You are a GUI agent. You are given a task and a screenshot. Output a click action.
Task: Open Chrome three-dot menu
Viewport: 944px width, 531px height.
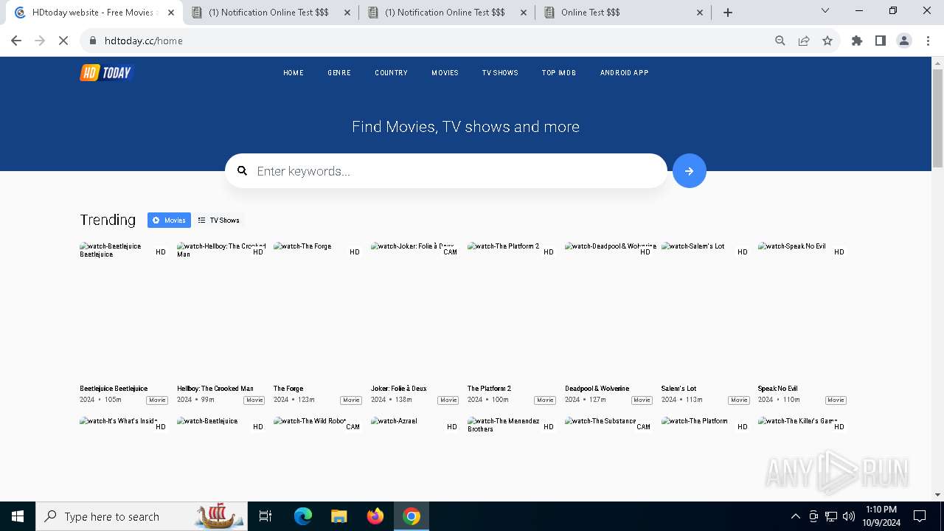coord(928,41)
